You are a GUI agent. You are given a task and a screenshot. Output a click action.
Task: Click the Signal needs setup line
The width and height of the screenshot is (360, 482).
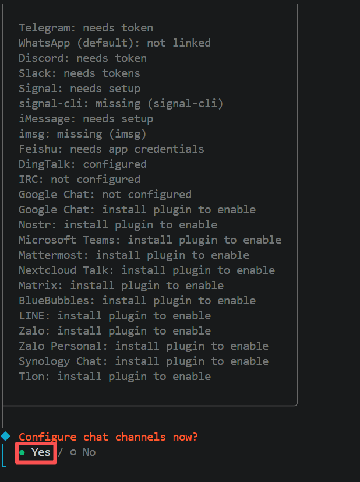pos(79,89)
